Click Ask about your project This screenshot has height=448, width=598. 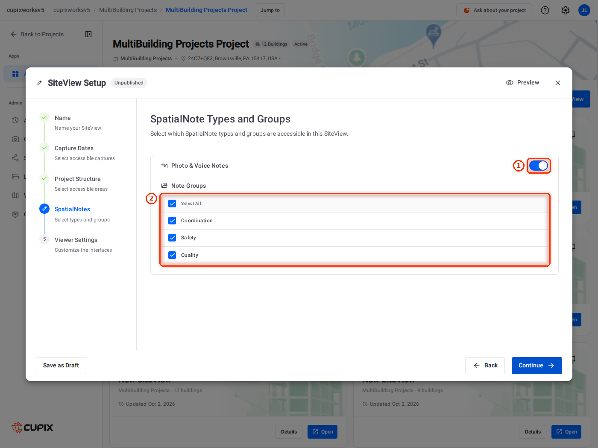[x=495, y=10]
